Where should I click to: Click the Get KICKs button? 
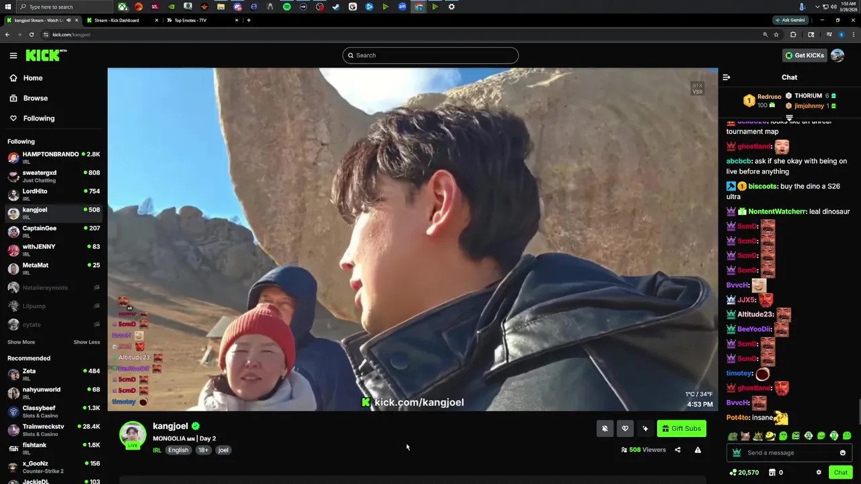(x=804, y=55)
